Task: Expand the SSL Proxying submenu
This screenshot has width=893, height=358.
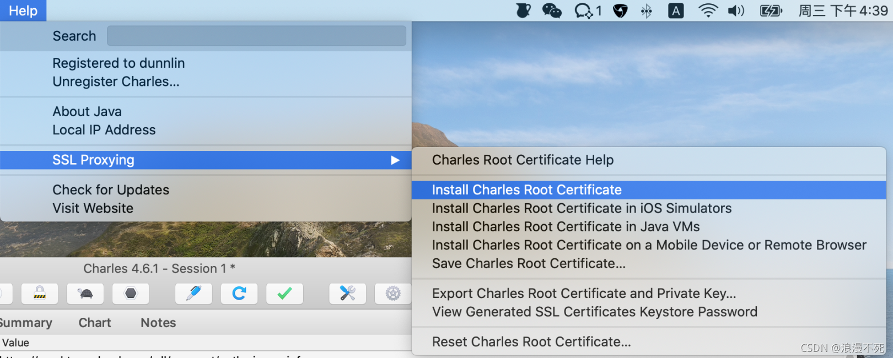Action: [x=206, y=160]
